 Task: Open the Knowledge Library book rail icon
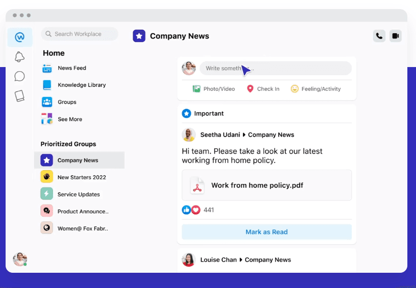20,96
